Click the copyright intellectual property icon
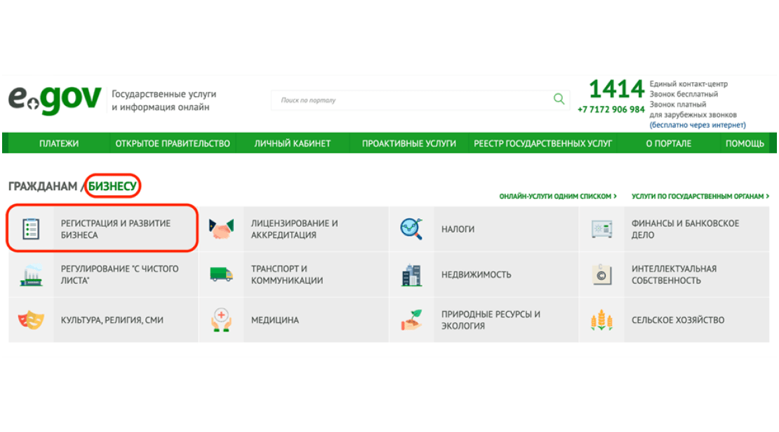The width and height of the screenshot is (779, 432). tap(601, 275)
